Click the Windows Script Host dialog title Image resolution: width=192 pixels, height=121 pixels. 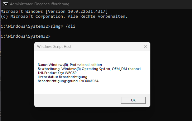54,47
